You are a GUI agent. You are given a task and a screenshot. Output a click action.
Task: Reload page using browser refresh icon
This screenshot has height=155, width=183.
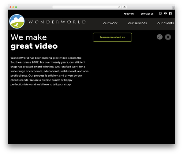pyautogui.click(x=119, y=7)
